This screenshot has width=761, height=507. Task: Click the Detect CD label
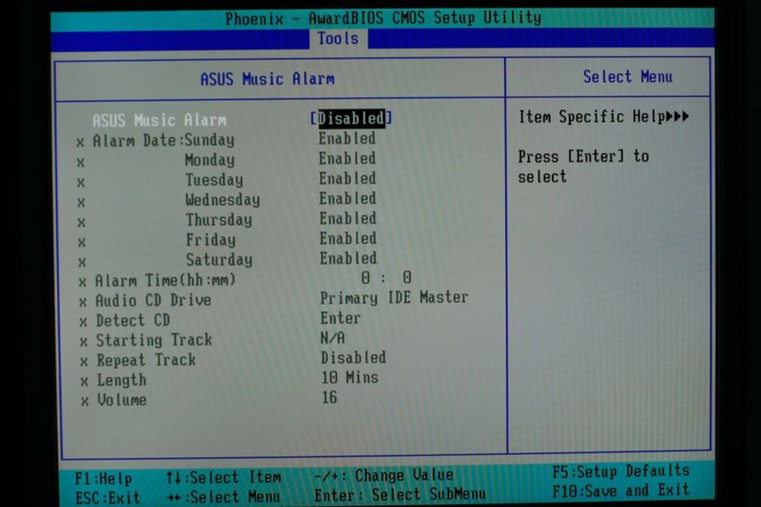tap(133, 321)
